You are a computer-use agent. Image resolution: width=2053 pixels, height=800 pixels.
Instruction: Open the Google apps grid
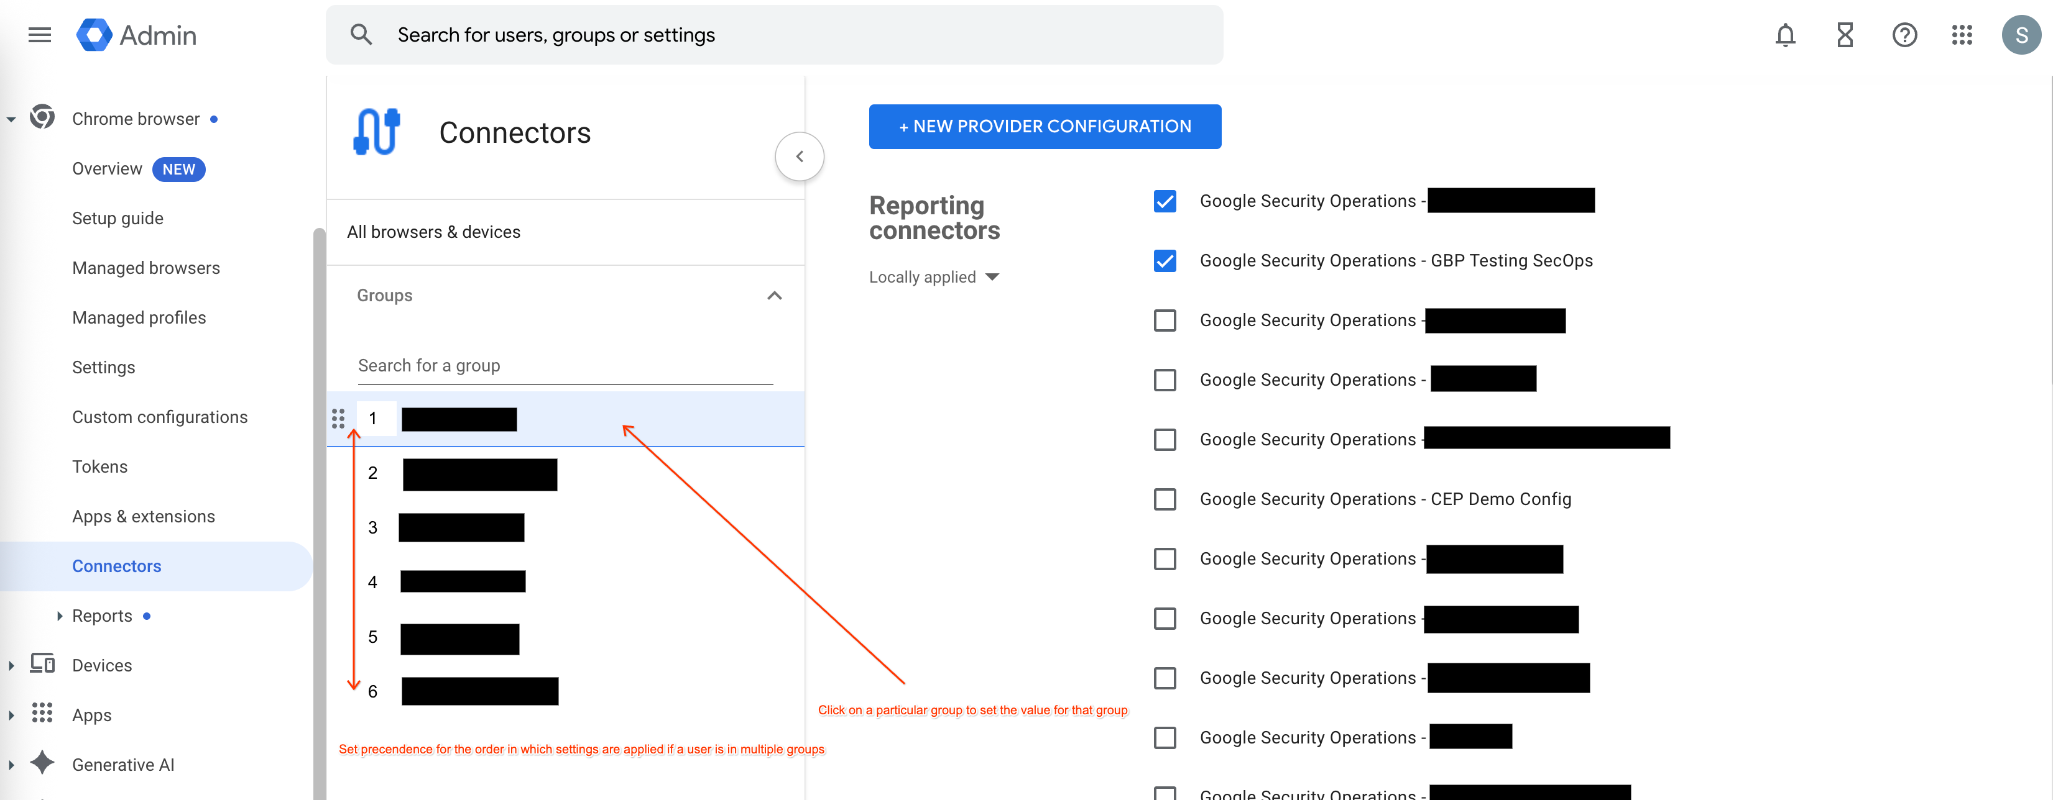click(1962, 35)
